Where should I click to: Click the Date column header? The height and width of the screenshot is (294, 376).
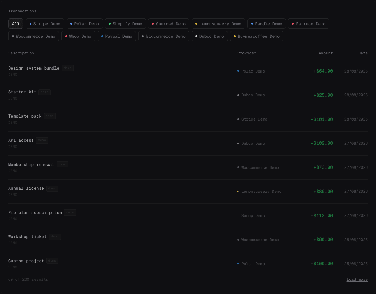tap(363, 53)
